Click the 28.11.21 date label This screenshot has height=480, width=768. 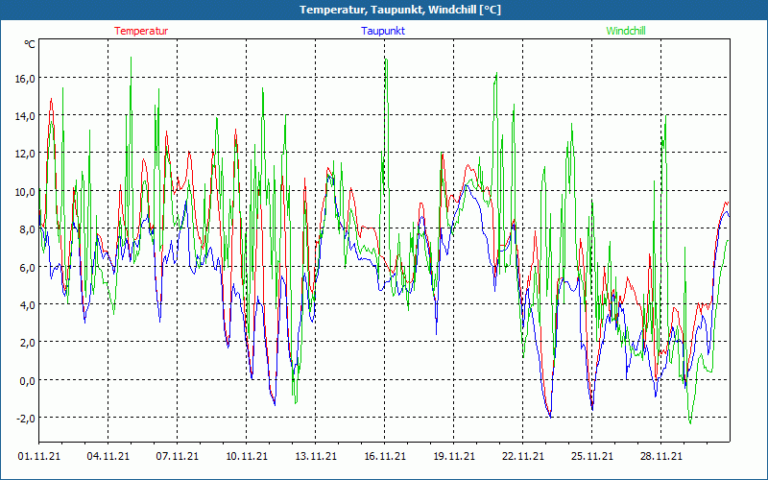(x=660, y=456)
